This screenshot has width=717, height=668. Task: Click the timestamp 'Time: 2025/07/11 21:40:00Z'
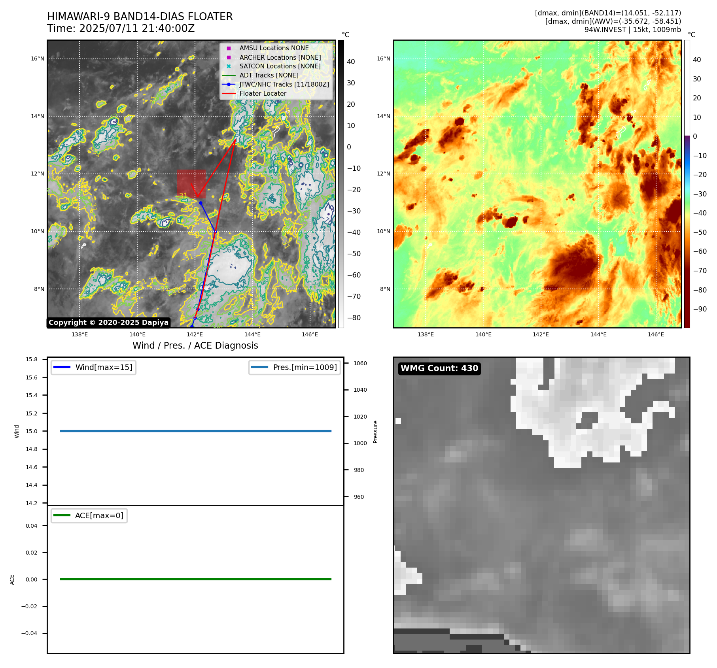pyautogui.click(x=121, y=29)
